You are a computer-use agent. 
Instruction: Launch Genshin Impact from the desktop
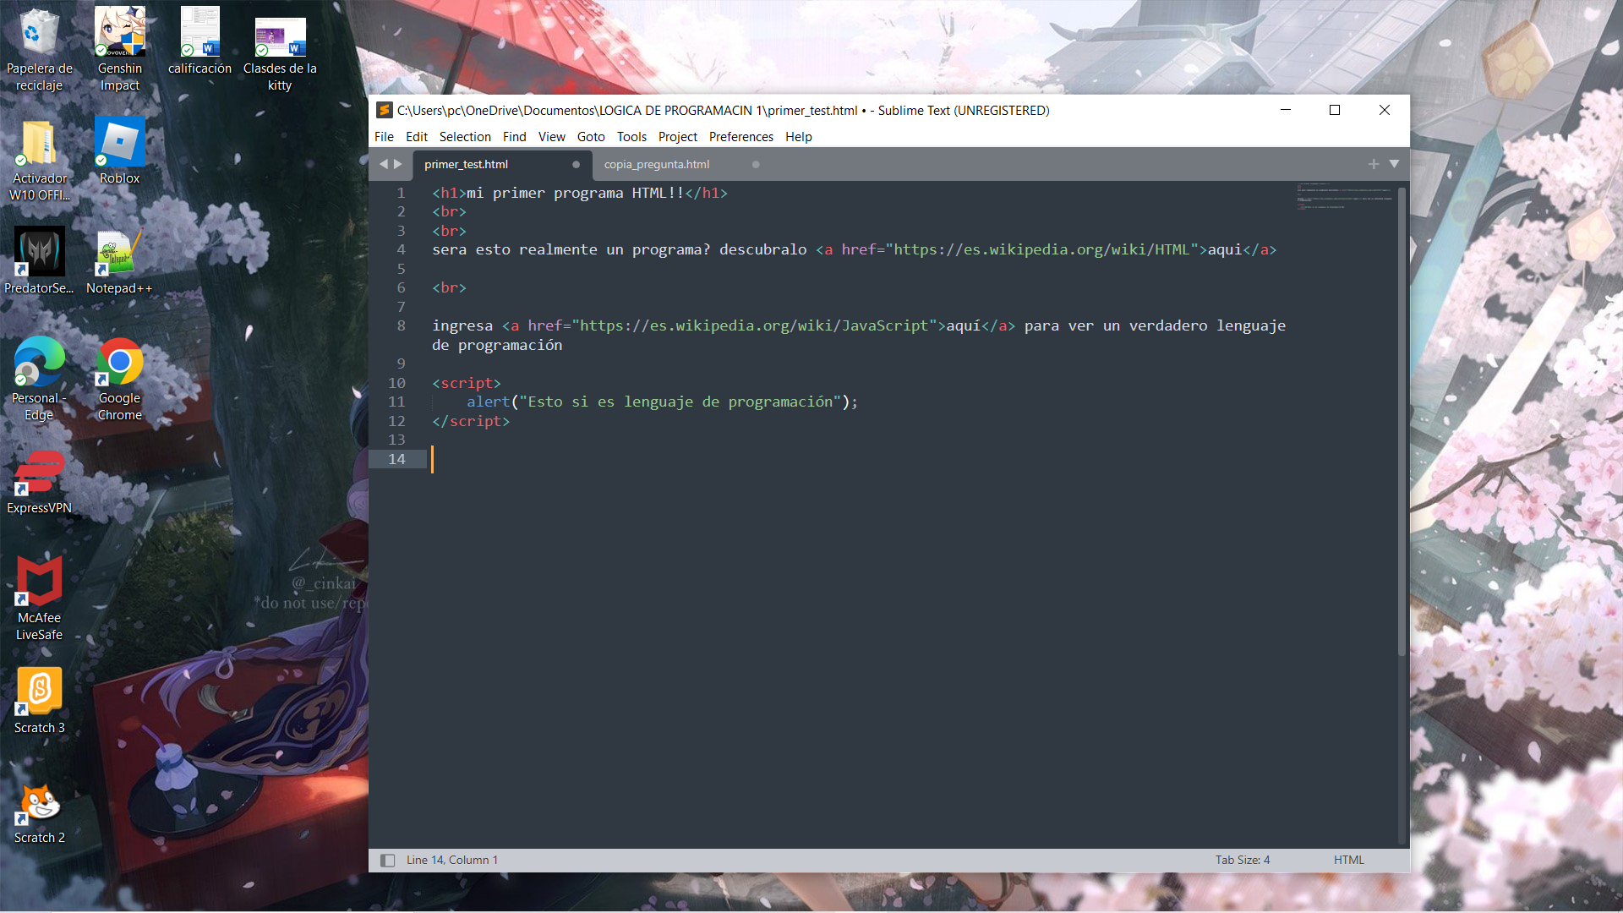(119, 48)
